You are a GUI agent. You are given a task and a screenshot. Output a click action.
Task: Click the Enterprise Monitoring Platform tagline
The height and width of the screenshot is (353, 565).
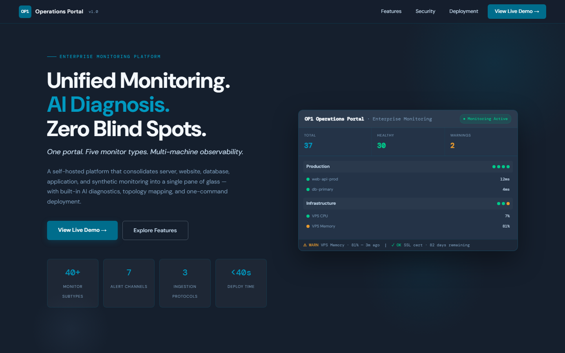110,56
